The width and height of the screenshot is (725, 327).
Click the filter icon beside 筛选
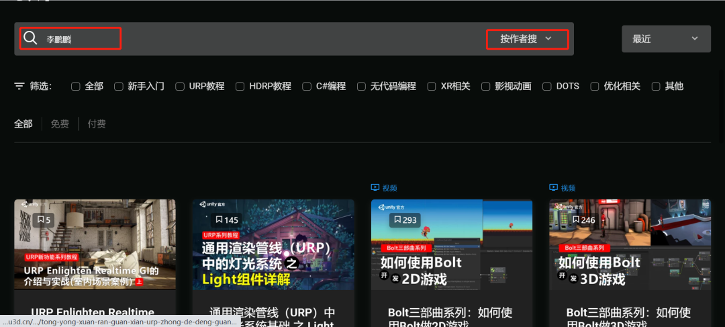[x=19, y=86]
